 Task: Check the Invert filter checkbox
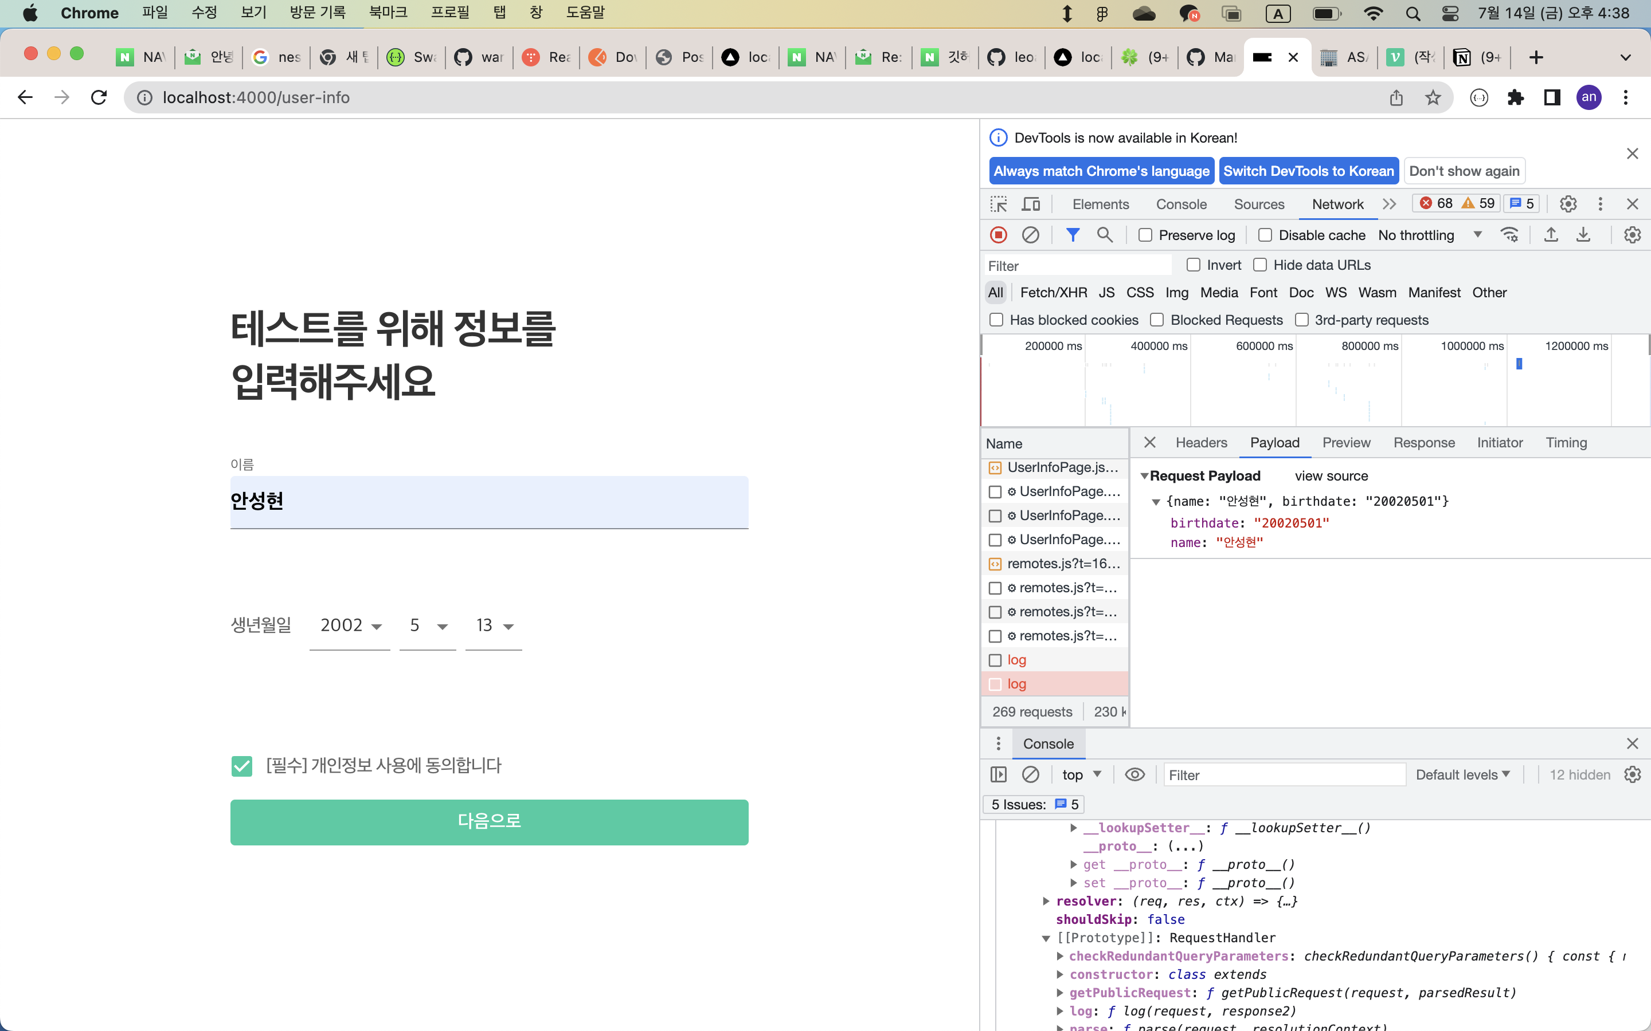(1193, 265)
